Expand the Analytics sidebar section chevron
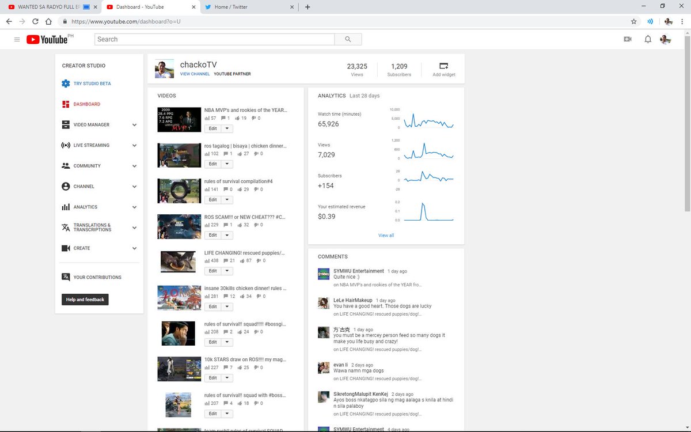 pyautogui.click(x=134, y=207)
